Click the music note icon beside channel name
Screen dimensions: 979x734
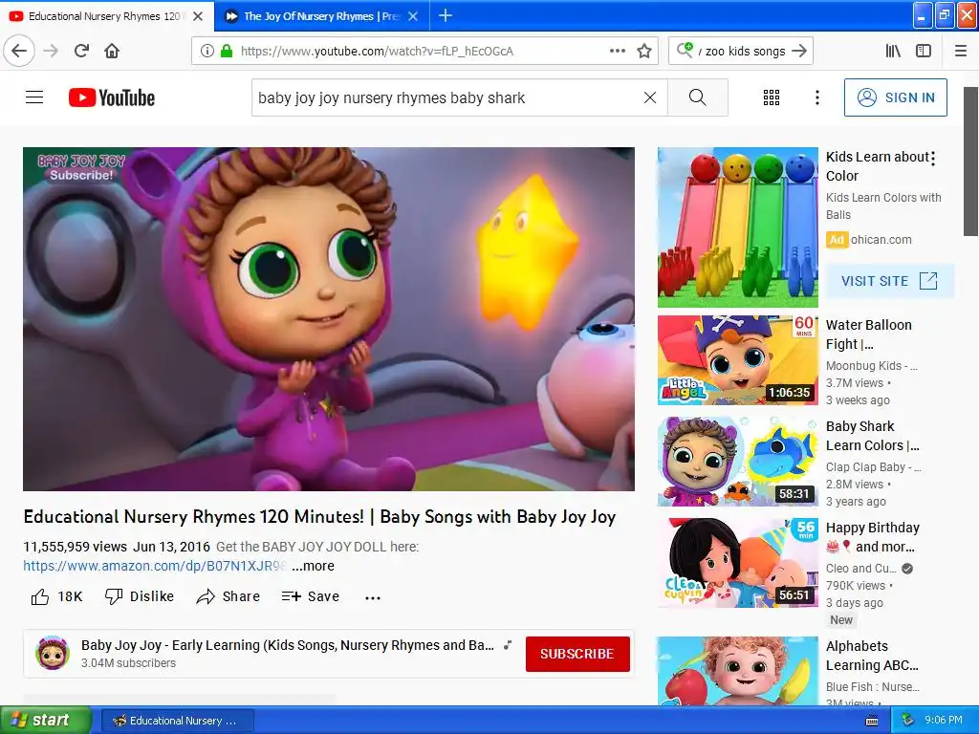(508, 645)
